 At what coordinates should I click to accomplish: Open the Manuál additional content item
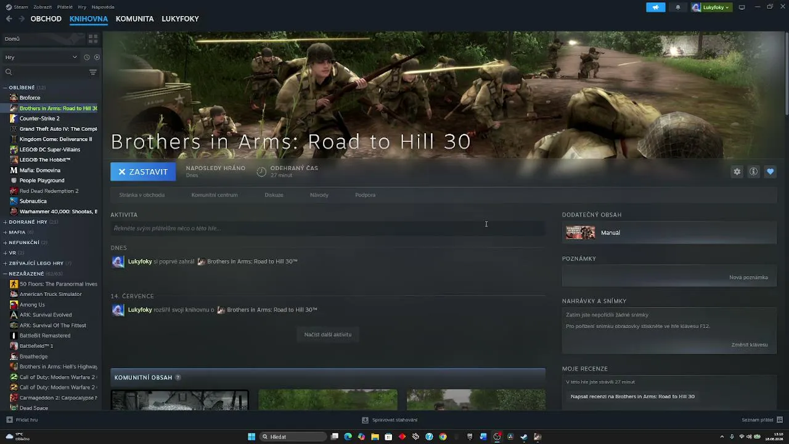coord(669,233)
